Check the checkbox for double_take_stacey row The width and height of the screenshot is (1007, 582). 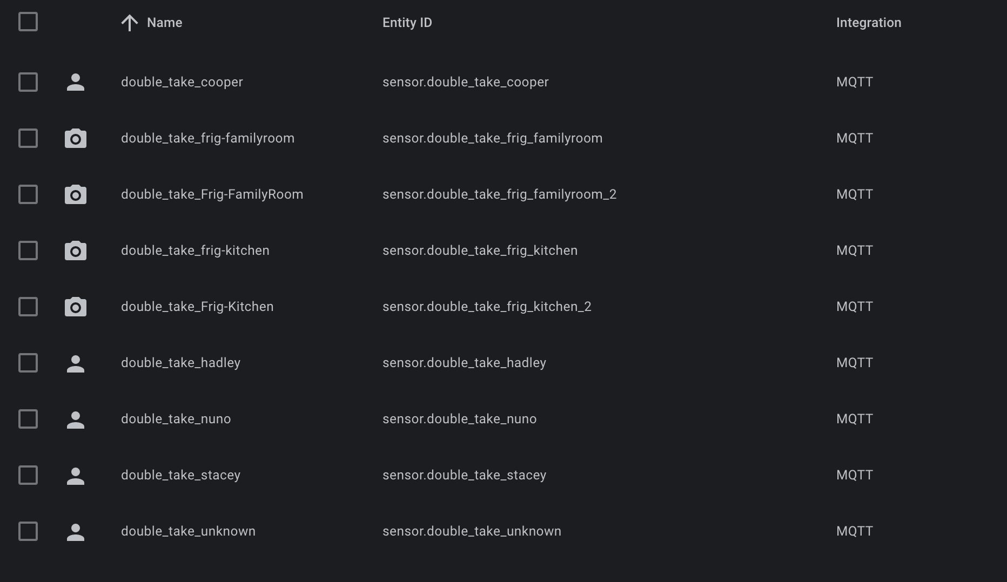click(x=28, y=475)
